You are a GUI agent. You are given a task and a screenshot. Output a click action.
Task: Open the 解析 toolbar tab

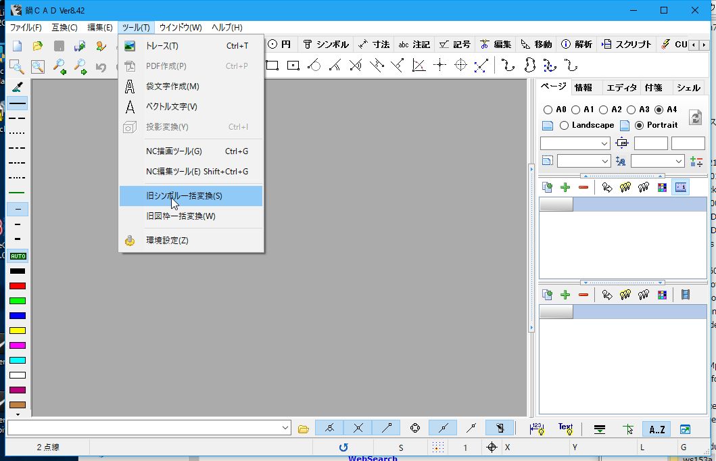pos(577,44)
